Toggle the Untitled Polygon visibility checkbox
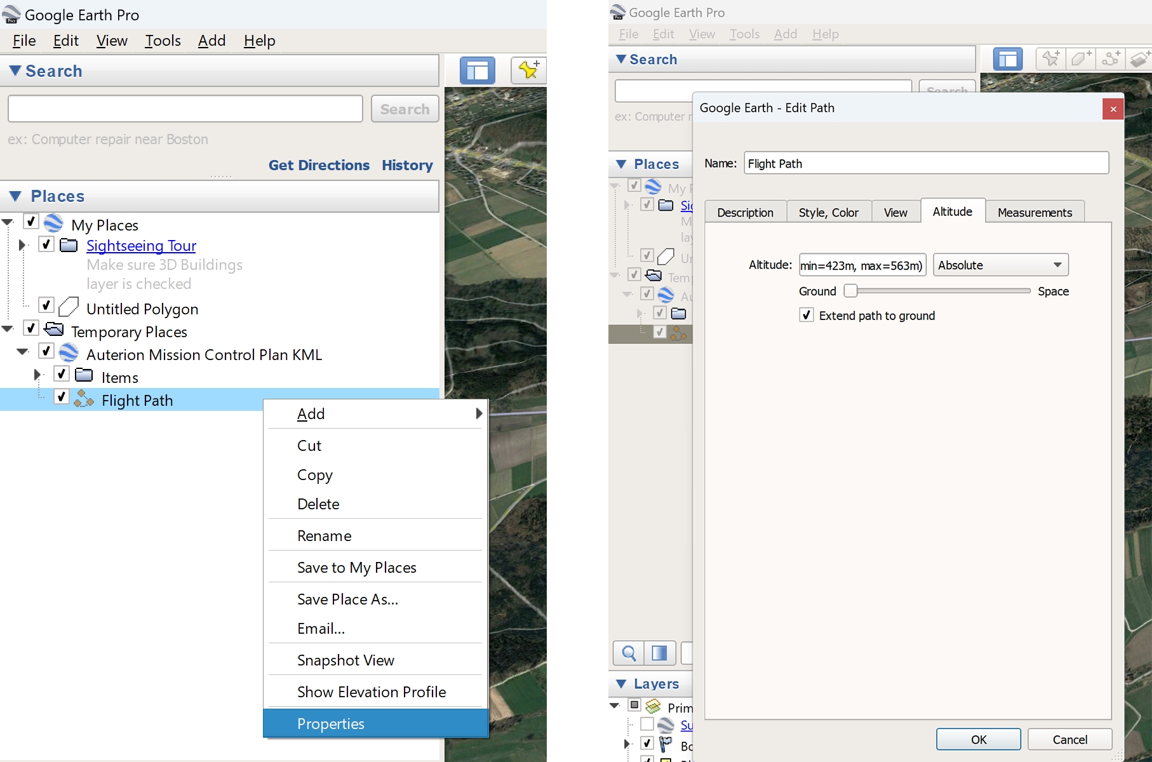The height and width of the screenshot is (762, 1152). coord(46,305)
